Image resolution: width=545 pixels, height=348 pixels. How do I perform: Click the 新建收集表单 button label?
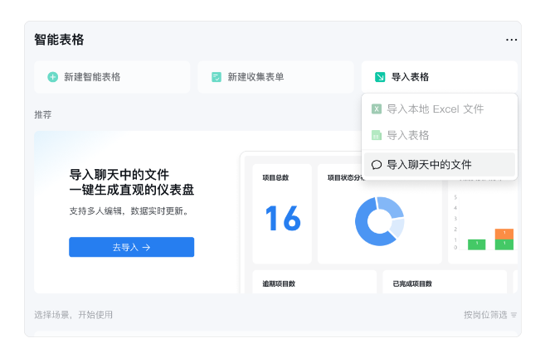tap(255, 77)
